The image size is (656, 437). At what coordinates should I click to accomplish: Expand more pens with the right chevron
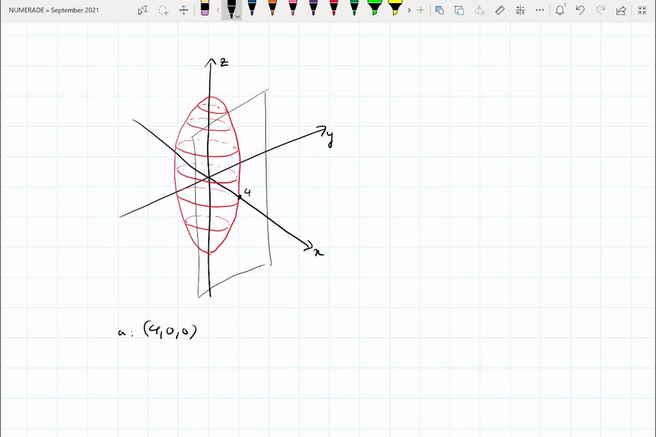point(409,10)
